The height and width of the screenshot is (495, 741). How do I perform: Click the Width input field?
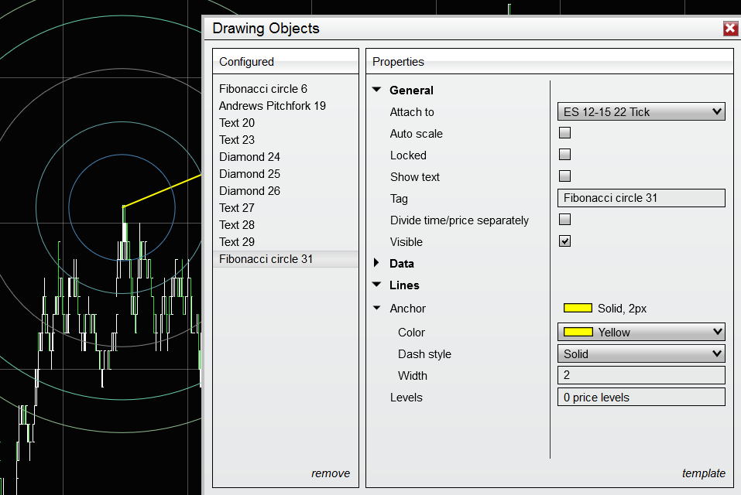(x=640, y=376)
